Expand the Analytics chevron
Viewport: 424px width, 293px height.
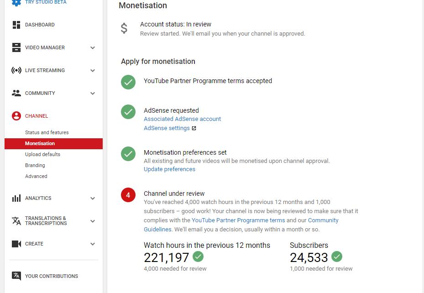coord(93,199)
